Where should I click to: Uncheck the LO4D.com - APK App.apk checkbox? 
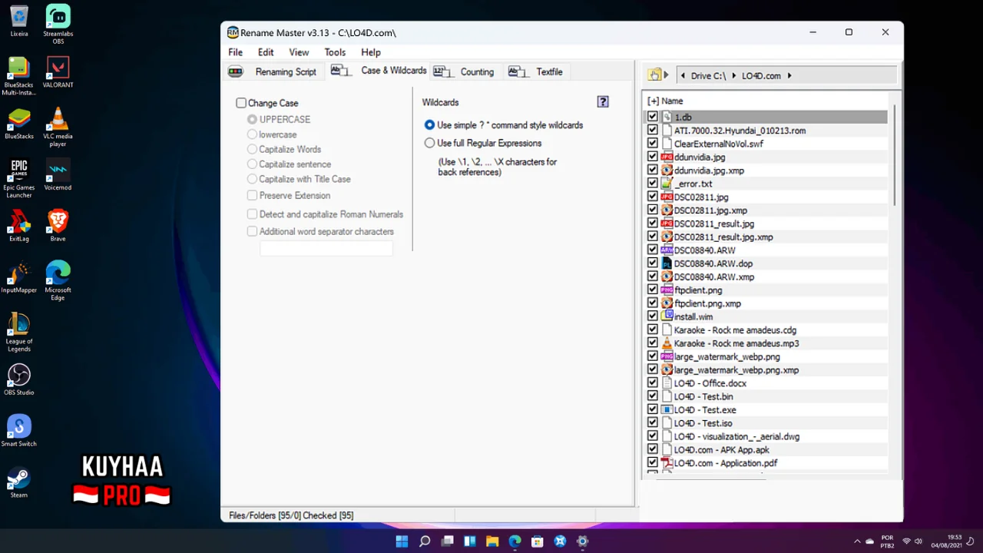click(x=653, y=450)
